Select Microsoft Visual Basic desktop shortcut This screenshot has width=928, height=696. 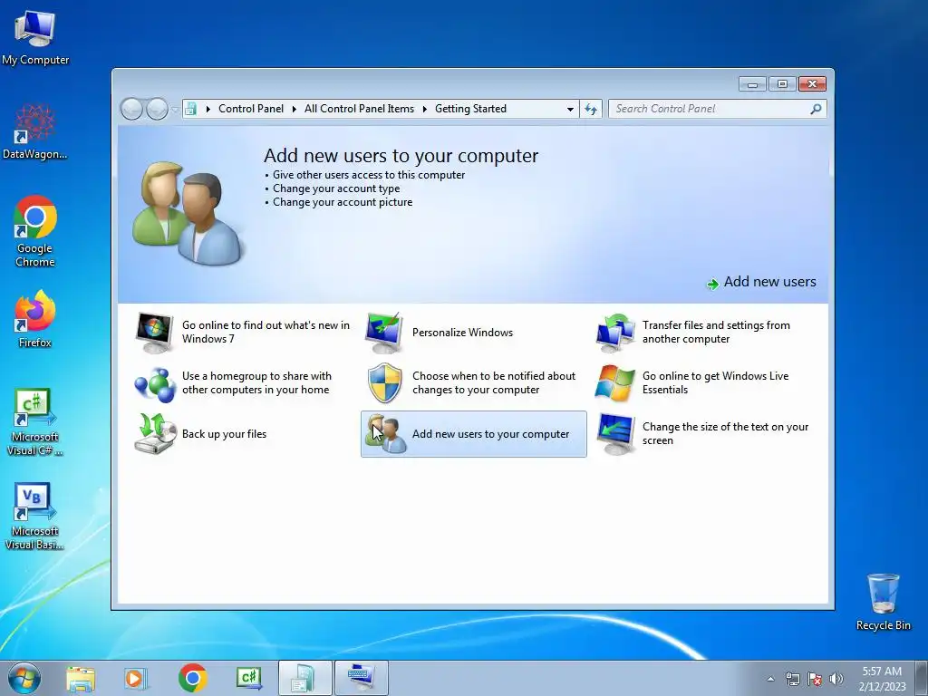(35, 516)
